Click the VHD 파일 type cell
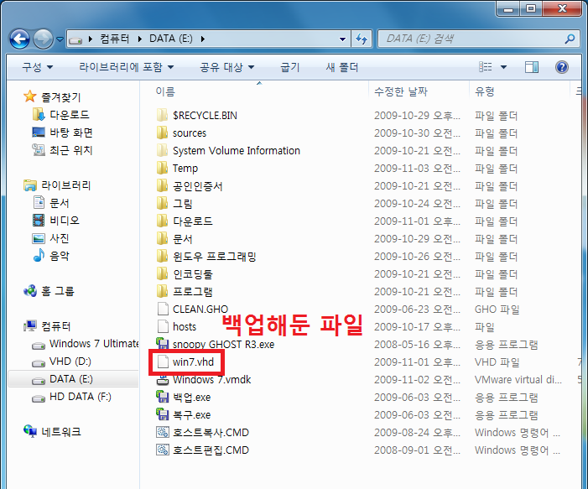 pos(497,362)
